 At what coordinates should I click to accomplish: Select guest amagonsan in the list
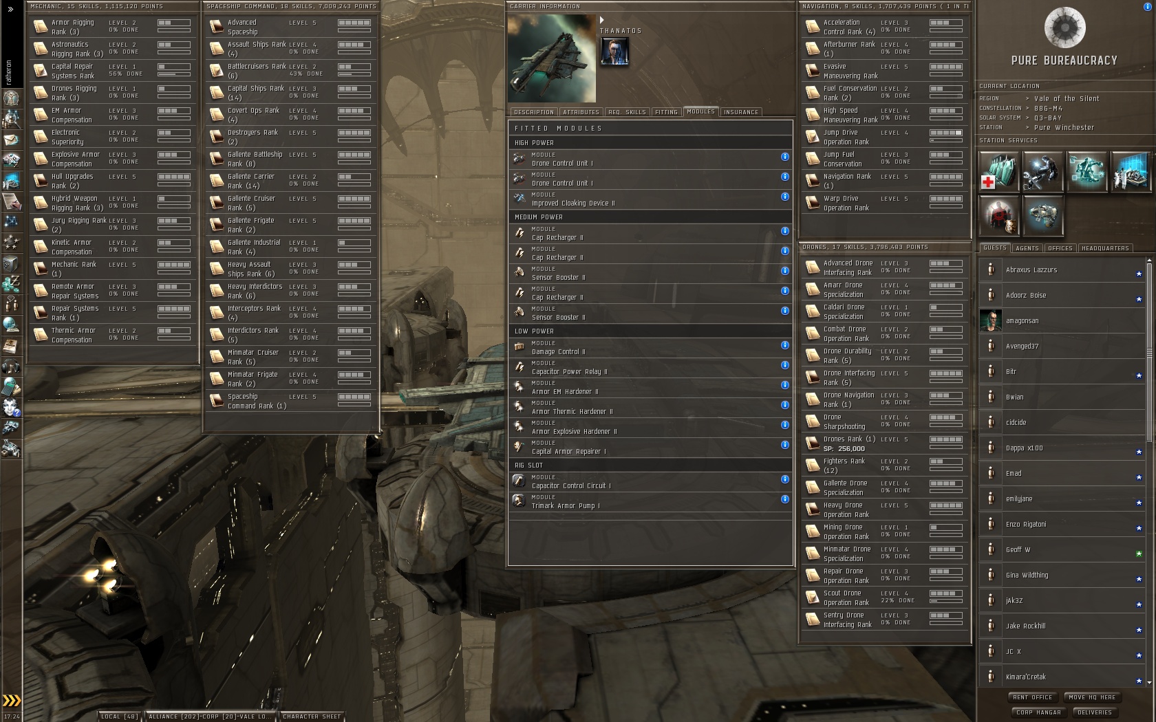[1060, 320]
